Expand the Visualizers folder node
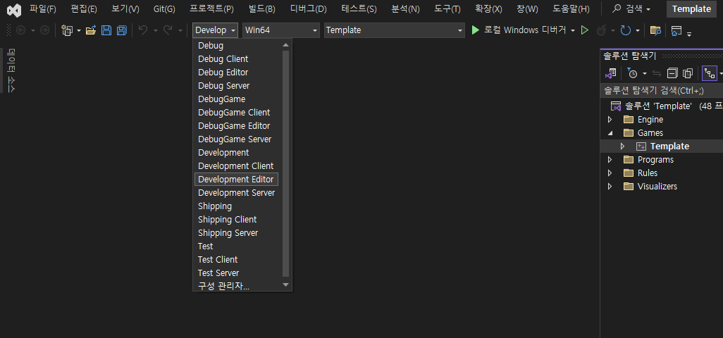Viewport: 723px width, 338px height. [610, 187]
